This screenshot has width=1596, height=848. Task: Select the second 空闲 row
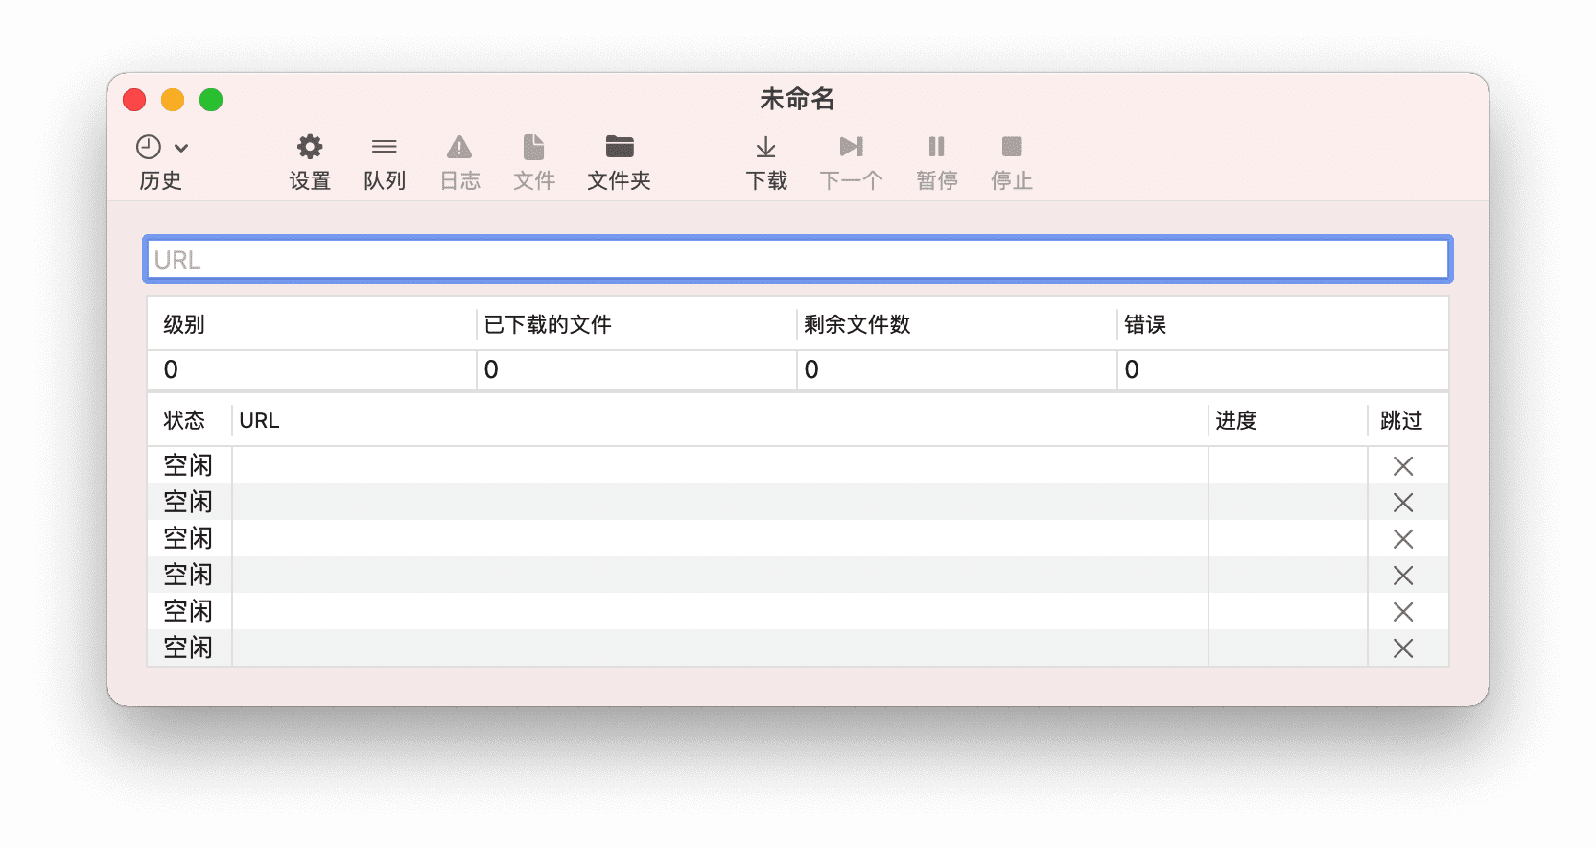(671, 503)
